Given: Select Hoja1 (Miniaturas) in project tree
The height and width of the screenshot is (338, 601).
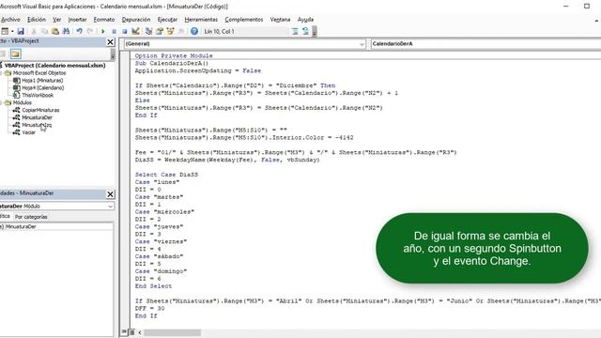Looking at the screenshot, I should tap(42, 81).
